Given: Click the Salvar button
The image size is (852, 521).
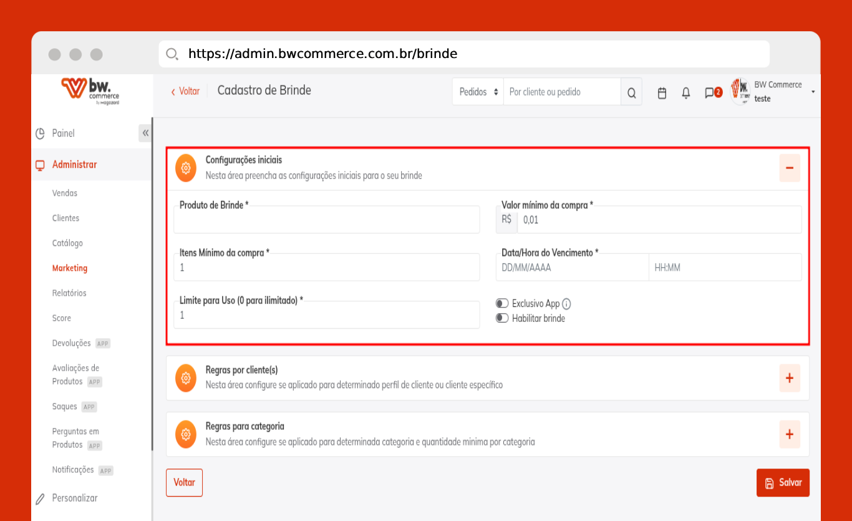Looking at the screenshot, I should [783, 483].
